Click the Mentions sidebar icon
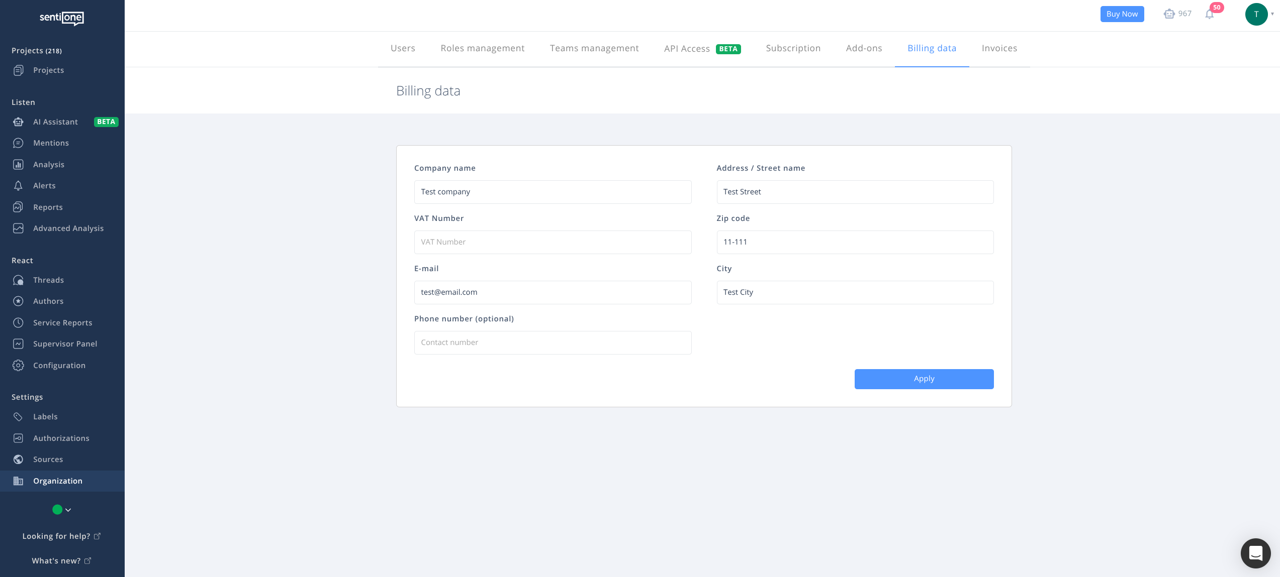 (18, 143)
